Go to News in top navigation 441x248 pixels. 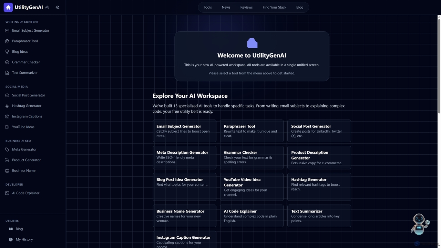[226, 7]
